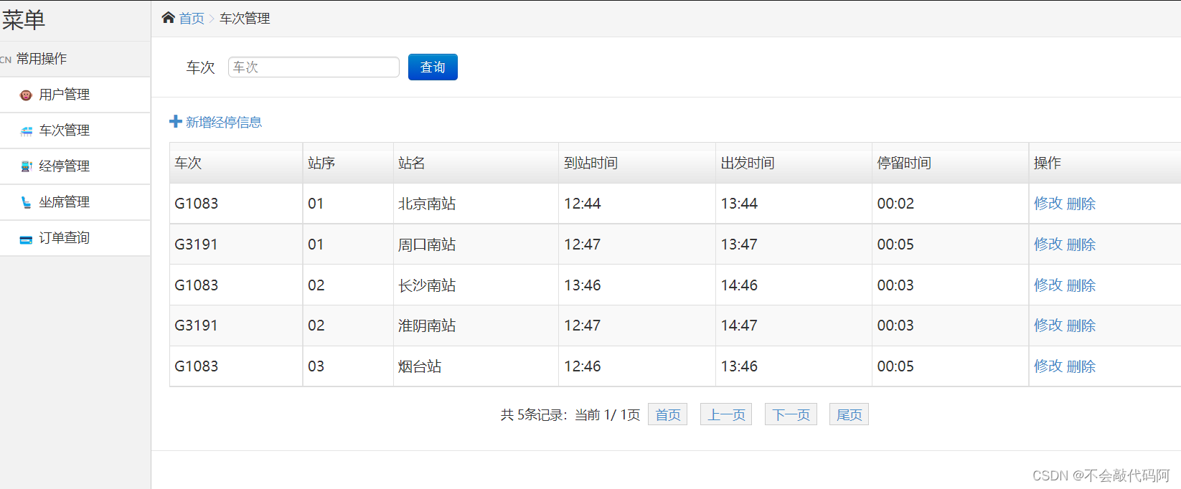Click 修改 for G3191 淮阴南站 row
Viewport: 1181px width, 489px height.
tap(1048, 326)
